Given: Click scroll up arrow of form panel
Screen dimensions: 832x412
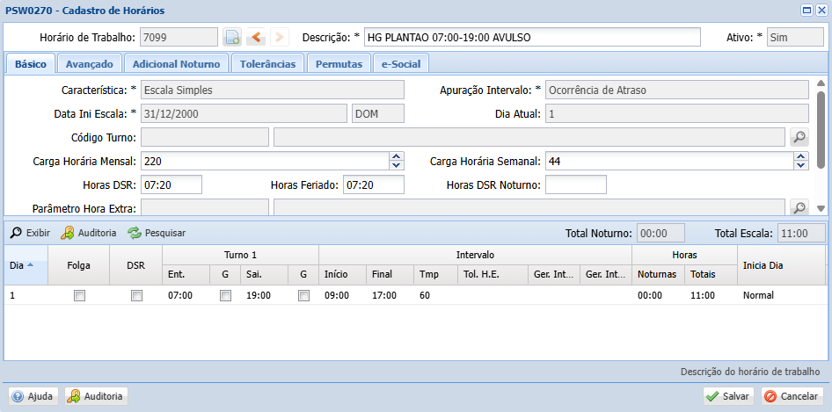Looking at the screenshot, I should [x=821, y=83].
